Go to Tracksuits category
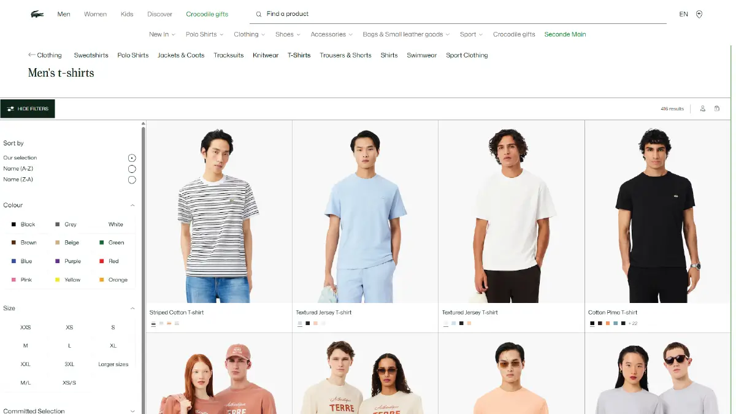Image resolution: width=736 pixels, height=414 pixels. [x=229, y=55]
